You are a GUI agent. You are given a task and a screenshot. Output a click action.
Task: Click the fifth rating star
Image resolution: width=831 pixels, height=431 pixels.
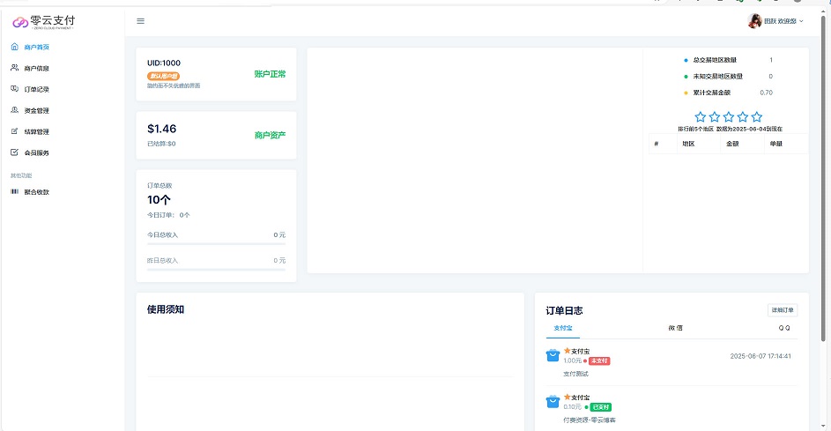click(x=757, y=116)
